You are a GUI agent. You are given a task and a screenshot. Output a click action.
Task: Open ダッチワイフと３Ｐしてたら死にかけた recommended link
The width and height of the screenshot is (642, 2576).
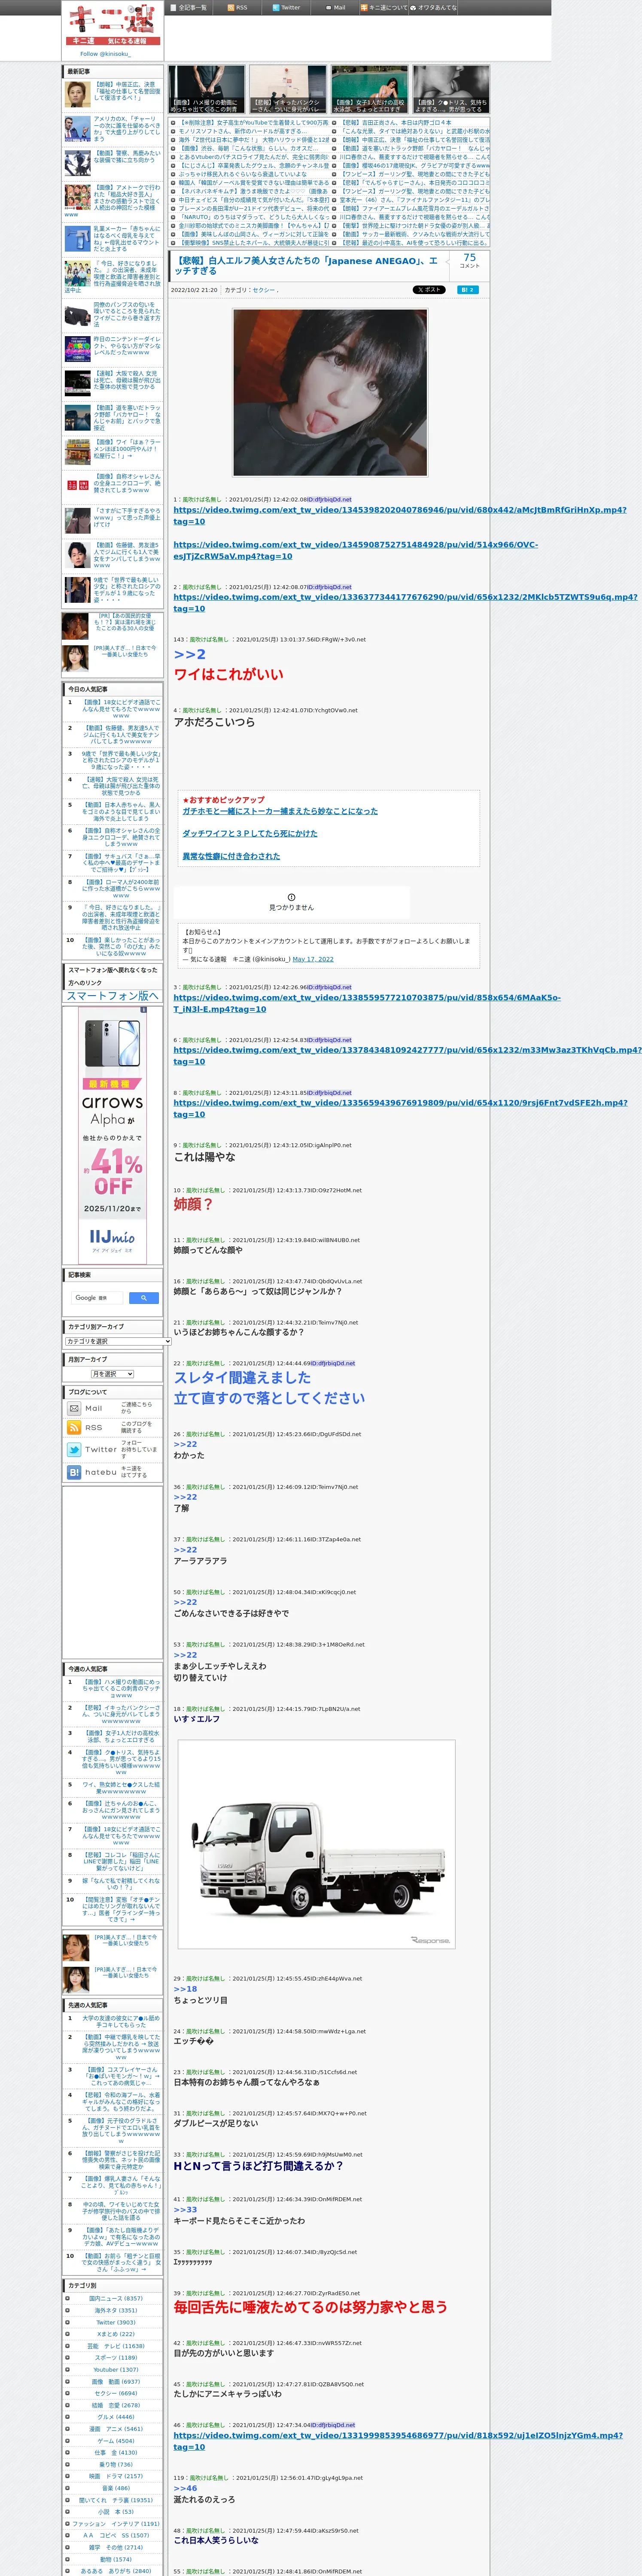[249, 833]
